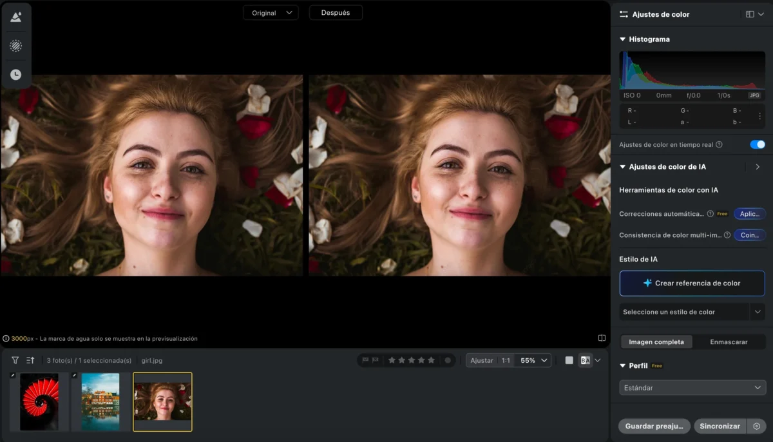Click the split compare icon below preview

(x=602, y=338)
